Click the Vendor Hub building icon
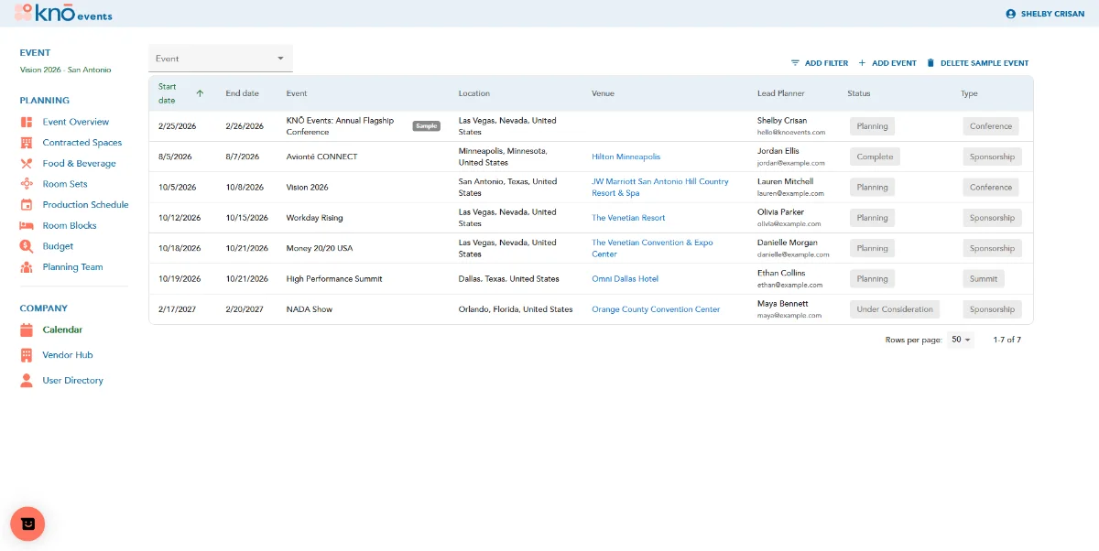 point(27,355)
